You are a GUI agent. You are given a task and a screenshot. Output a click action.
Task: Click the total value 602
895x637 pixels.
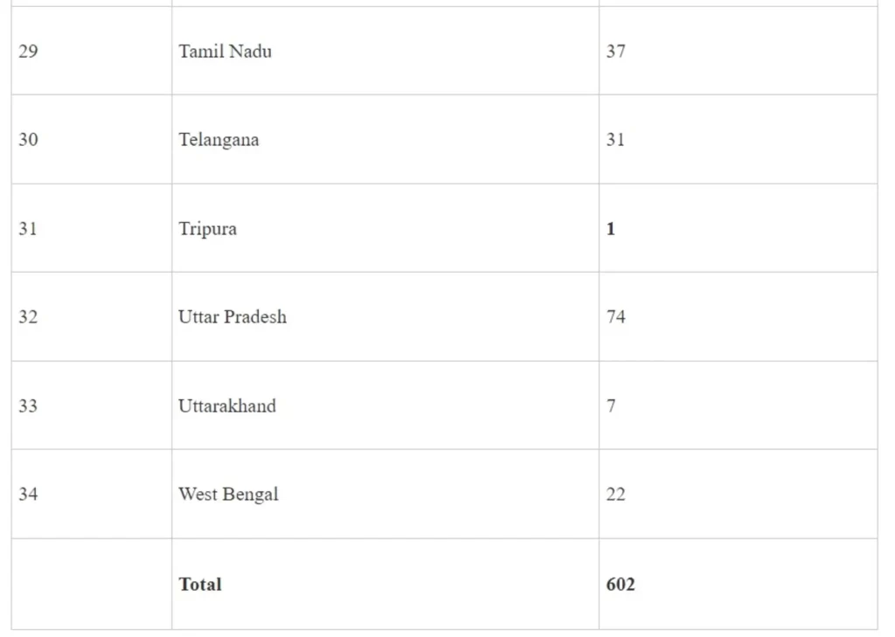[x=621, y=585]
